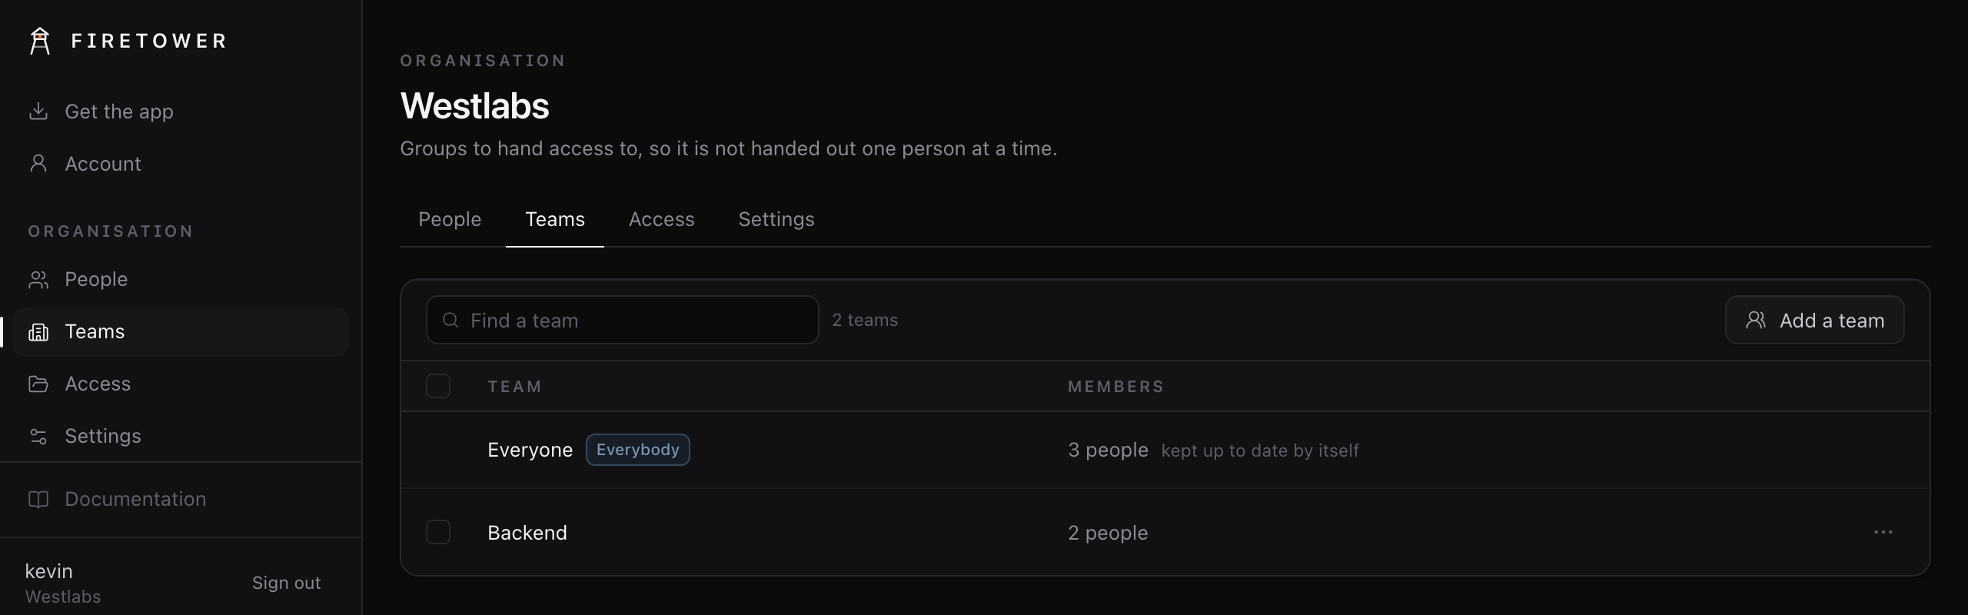Tick the checkbox for the Backend team
1968x615 pixels.
pyautogui.click(x=438, y=532)
